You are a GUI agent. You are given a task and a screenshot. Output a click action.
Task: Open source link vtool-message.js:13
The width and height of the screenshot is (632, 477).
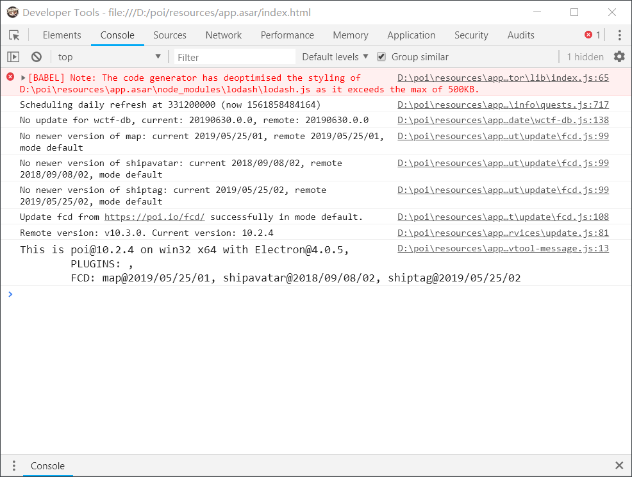(503, 248)
